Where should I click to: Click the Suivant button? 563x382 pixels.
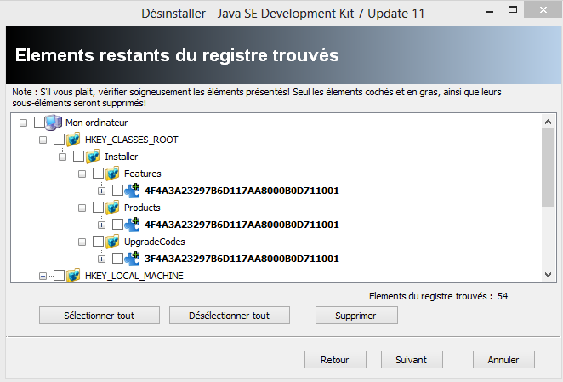[x=412, y=360]
